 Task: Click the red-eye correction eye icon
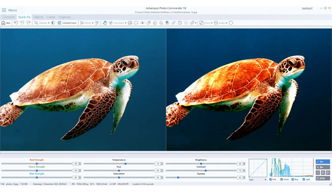click(x=142, y=23)
